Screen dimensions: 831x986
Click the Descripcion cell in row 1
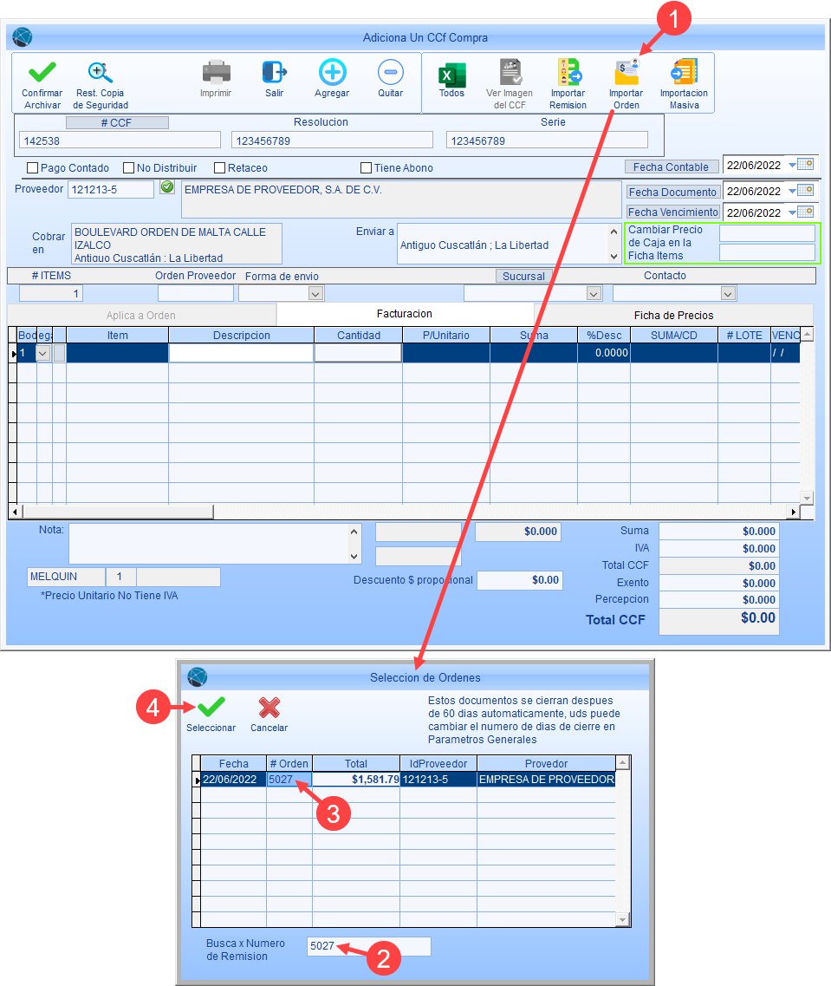click(x=241, y=354)
